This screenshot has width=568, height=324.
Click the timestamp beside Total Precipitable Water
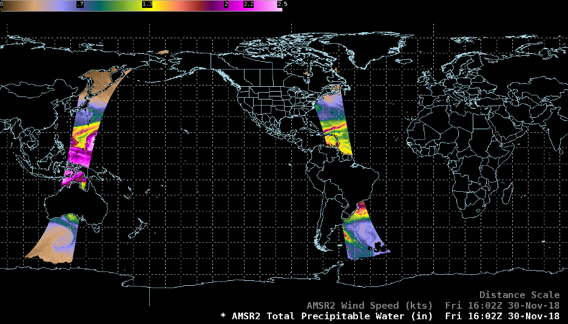point(502,316)
